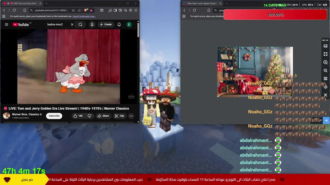Viewport: 330px width, 185px height.
Task: Open YouTube notifications bell
Action: (119, 24)
